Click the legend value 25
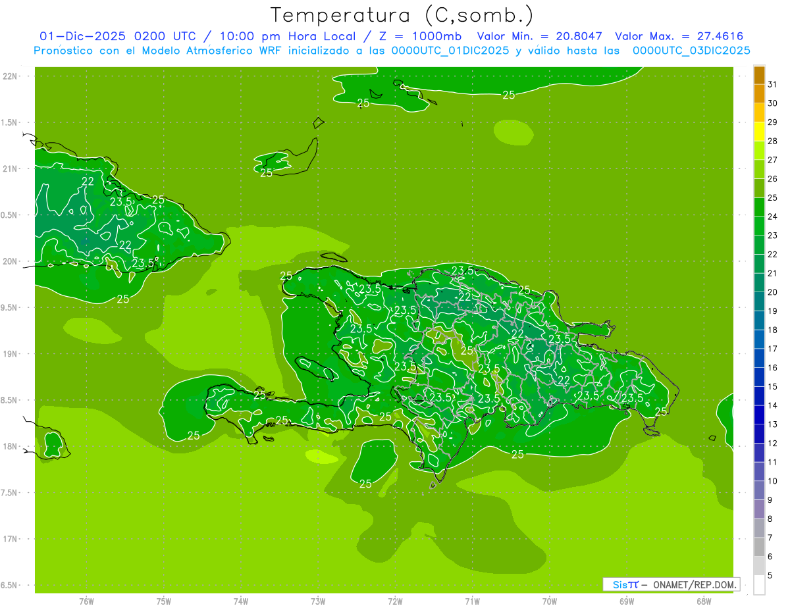 [773, 197]
